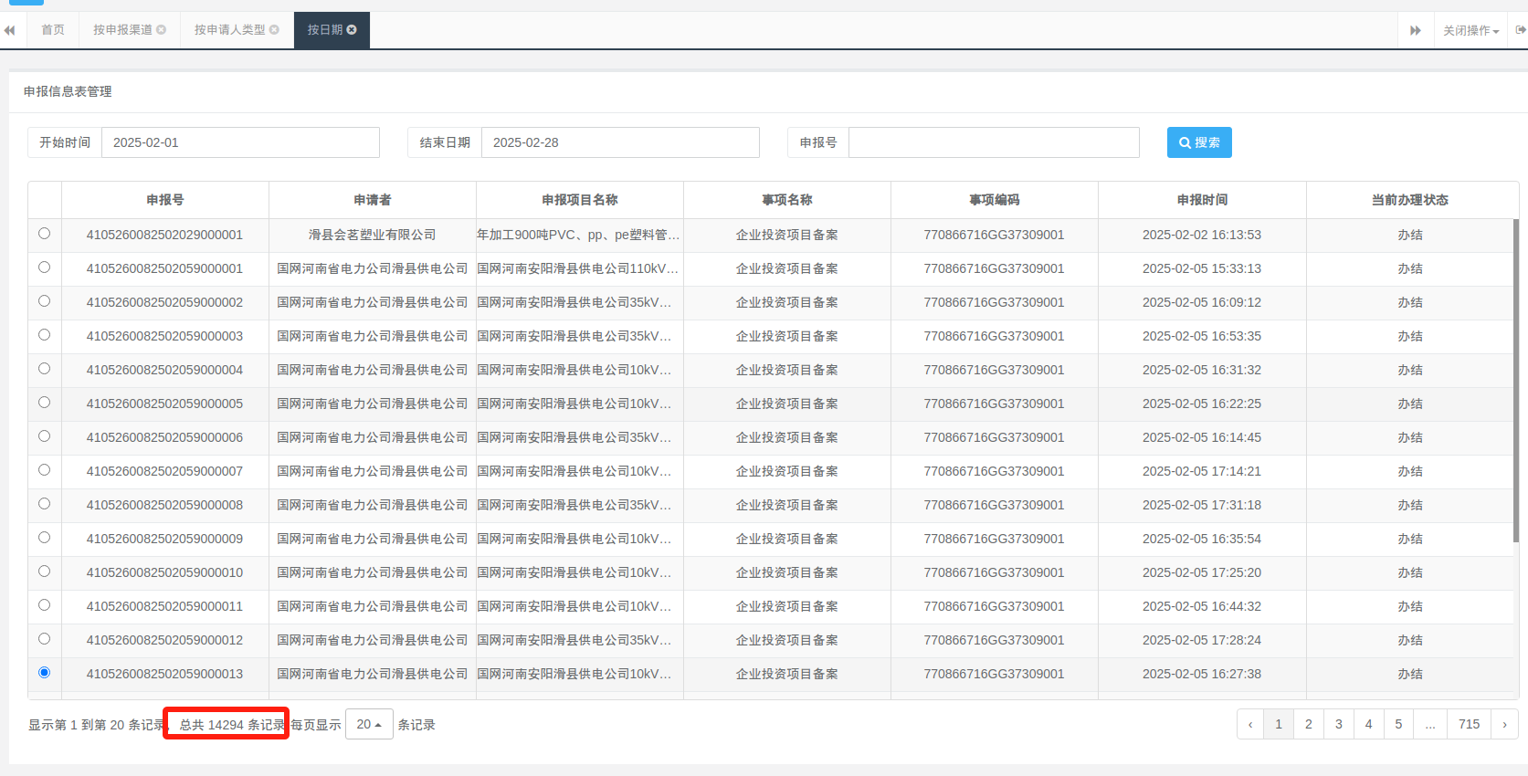Switch to the 按申报渠道 tab

(x=122, y=30)
